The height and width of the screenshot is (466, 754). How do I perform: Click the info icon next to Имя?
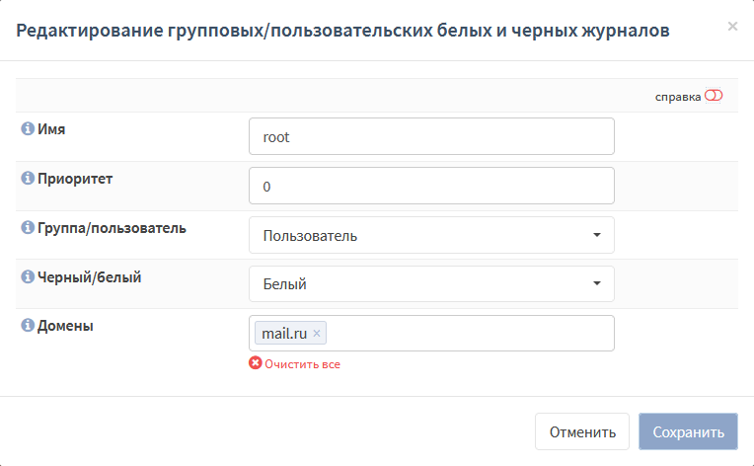point(28,129)
